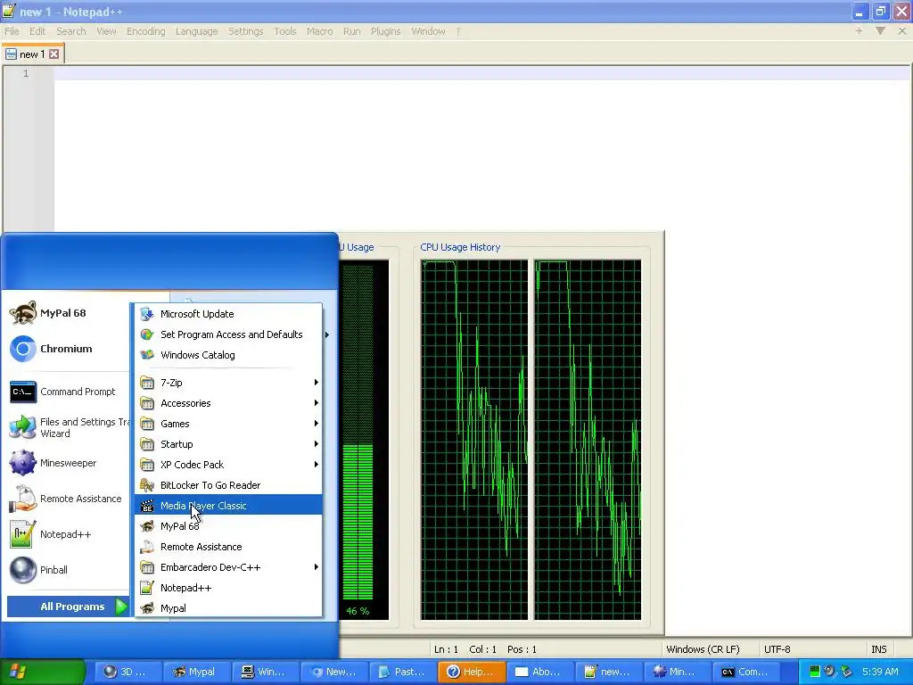Click Windows (CR LF) status bar entry
This screenshot has width=913, height=685.
coord(703,649)
